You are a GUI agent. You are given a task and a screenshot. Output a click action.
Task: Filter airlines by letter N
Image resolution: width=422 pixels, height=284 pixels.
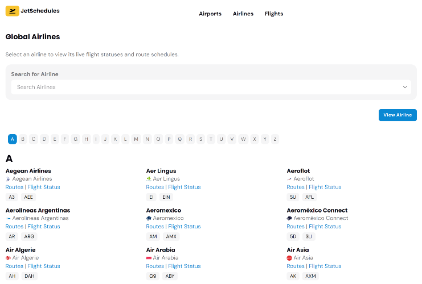coord(147,139)
